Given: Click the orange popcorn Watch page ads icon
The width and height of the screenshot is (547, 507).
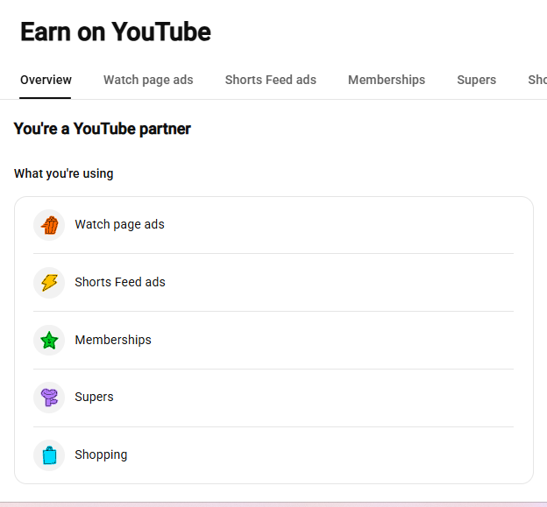Looking at the screenshot, I should [x=49, y=225].
